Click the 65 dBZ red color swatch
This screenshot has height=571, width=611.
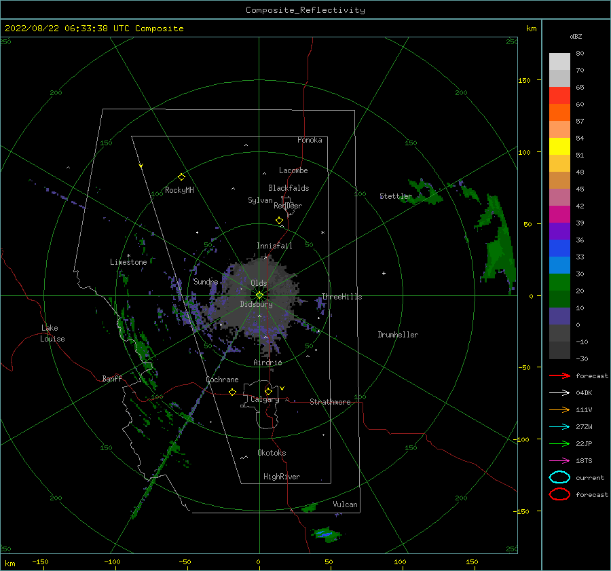[559, 96]
